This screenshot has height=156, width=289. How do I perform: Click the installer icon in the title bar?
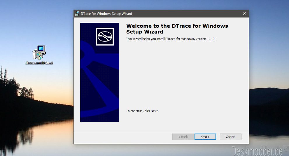(x=77, y=14)
